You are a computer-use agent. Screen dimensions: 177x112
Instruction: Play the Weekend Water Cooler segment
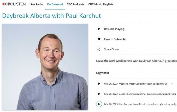[x=99, y=84]
